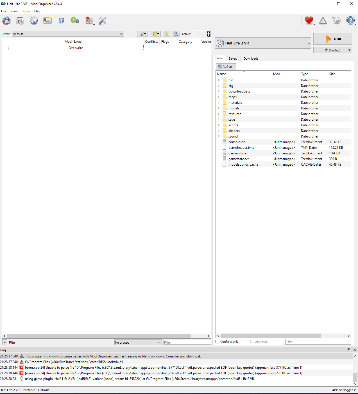Click the create backup icon
This screenshot has height=394, width=358.
pos(176,34)
